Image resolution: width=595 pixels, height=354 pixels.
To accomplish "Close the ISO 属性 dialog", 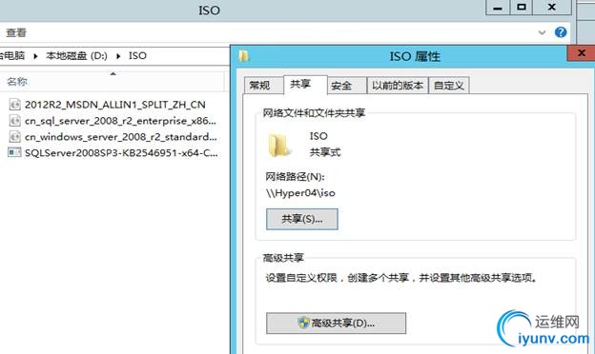I will [581, 53].
